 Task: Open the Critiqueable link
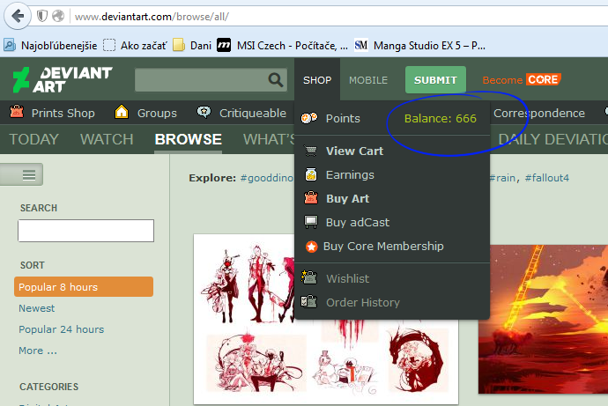(253, 113)
